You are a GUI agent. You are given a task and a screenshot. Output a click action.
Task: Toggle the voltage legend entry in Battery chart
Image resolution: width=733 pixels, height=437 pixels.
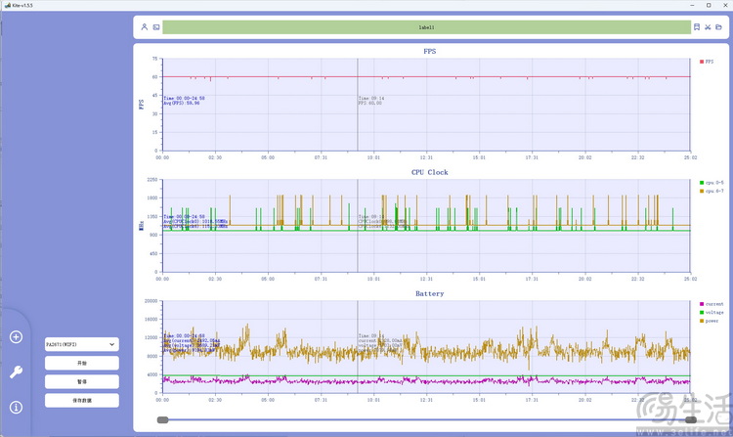tap(711, 312)
